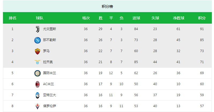The image size is (214, 112).
Task: Click the Fiorentina club crest icon
Action: pyautogui.click(x=37, y=106)
